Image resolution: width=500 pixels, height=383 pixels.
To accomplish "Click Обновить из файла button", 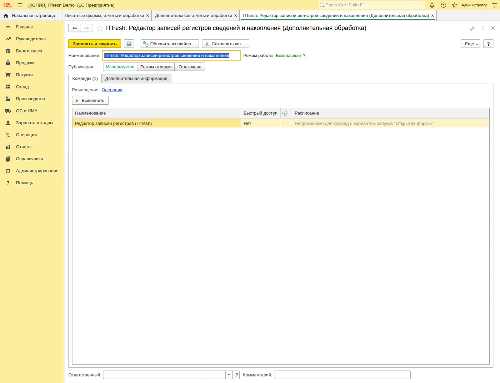I will [170, 44].
